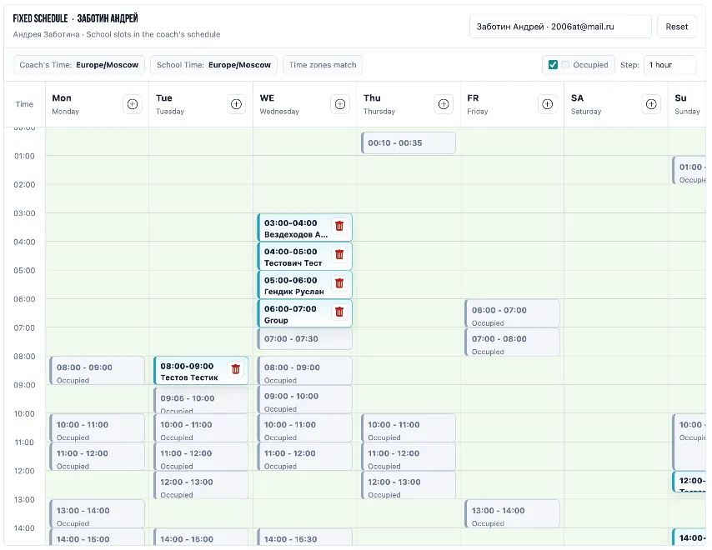Select Friday 13:00 - 14:00 occupied slot
The height and width of the screenshot is (550, 712).
click(512, 513)
